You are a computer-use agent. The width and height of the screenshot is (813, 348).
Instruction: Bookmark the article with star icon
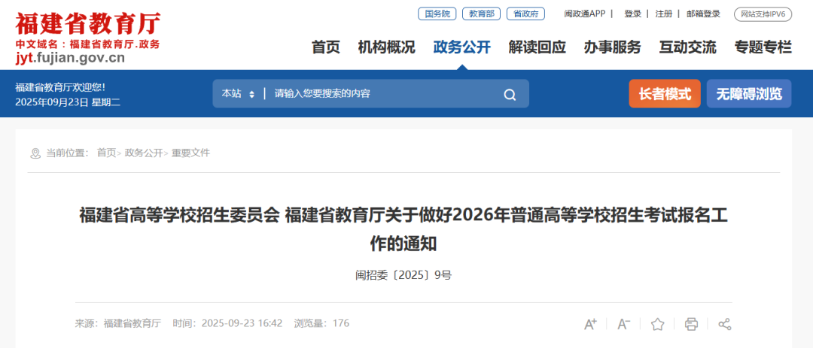pyautogui.click(x=657, y=324)
